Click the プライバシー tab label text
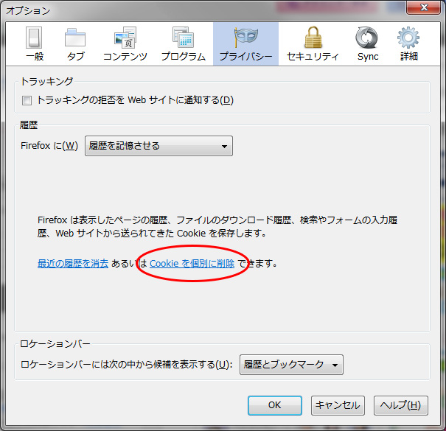The image size is (446, 431). click(245, 56)
